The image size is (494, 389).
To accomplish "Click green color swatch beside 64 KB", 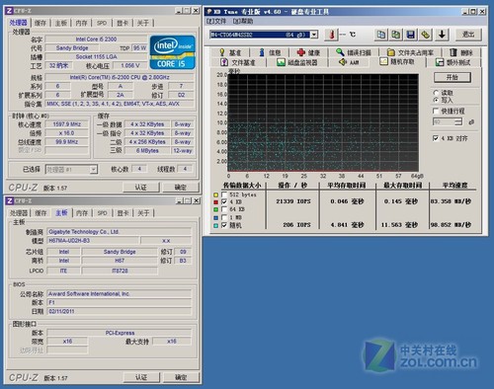I will (215, 209).
